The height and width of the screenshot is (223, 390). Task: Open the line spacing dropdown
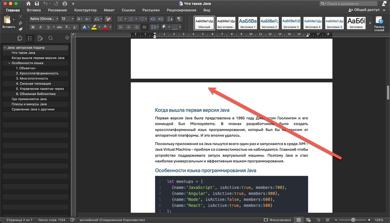pyautogui.click(x=155, y=27)
